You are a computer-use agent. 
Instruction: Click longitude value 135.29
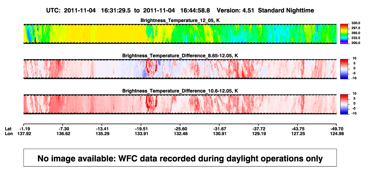click(103, 134)
